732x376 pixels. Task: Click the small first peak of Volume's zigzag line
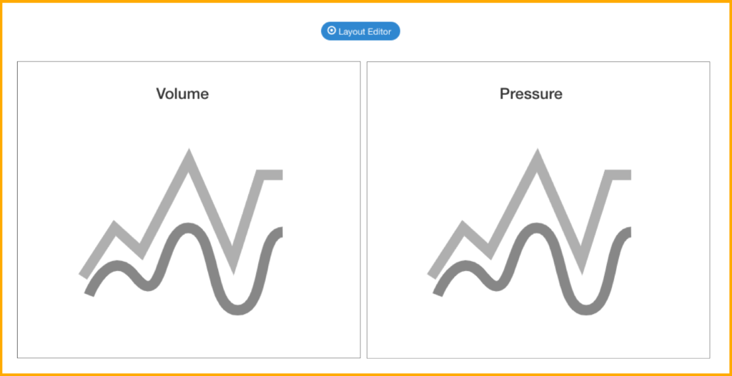(114, 228)
